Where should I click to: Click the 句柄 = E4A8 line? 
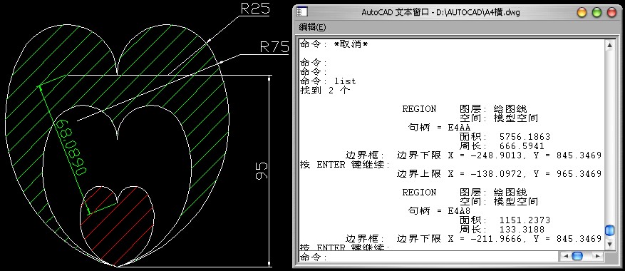coord(439,210)
